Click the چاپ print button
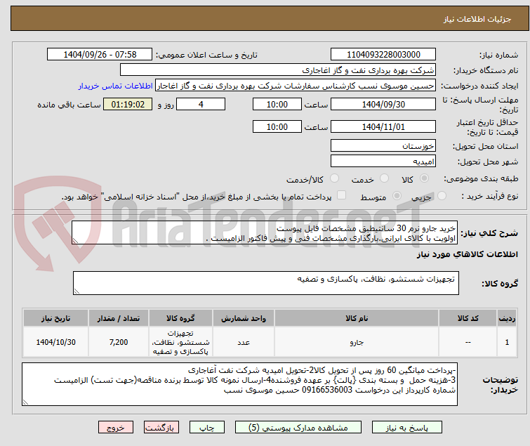This screenshot has width=530, height=446. (x=207, y=428)
